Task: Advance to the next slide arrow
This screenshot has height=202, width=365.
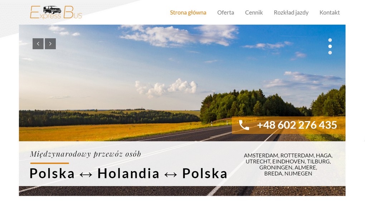Action: pyautogui.click(x=50, y=44)
